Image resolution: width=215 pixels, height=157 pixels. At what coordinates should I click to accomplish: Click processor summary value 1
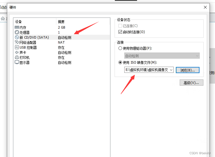point(59,33)
